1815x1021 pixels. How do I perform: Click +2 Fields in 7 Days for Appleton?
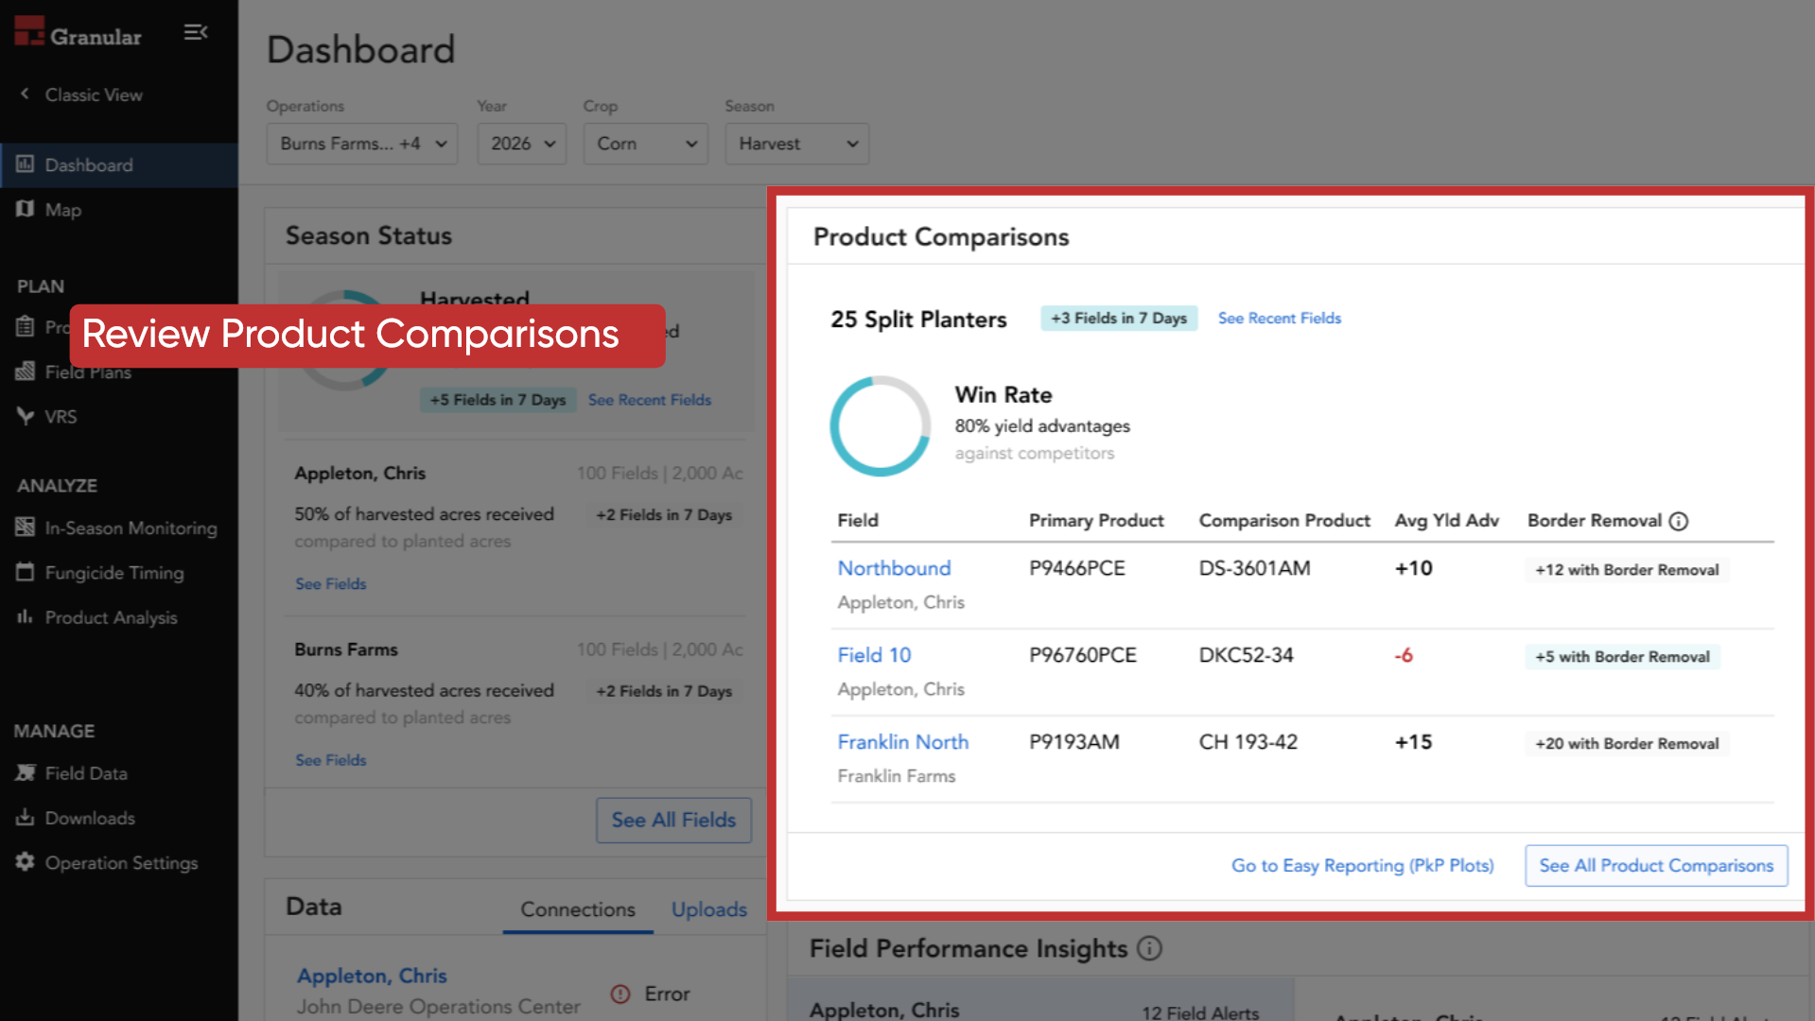[x=664, y=515]
